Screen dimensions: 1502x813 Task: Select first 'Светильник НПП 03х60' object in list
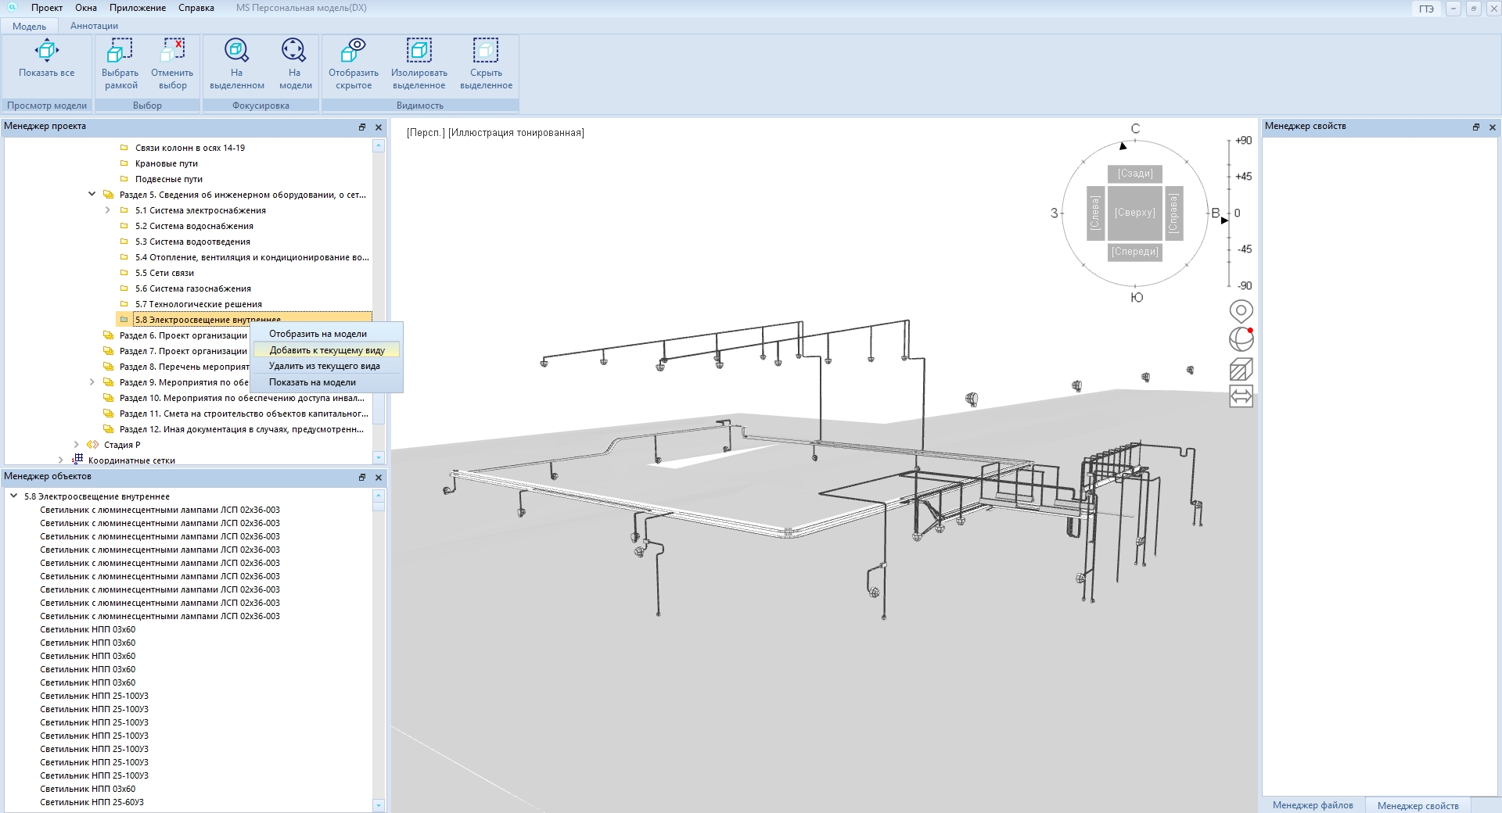point(88,629)
